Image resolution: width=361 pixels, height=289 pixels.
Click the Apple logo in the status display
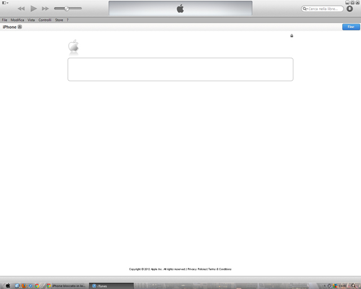[x=180, y=8]
